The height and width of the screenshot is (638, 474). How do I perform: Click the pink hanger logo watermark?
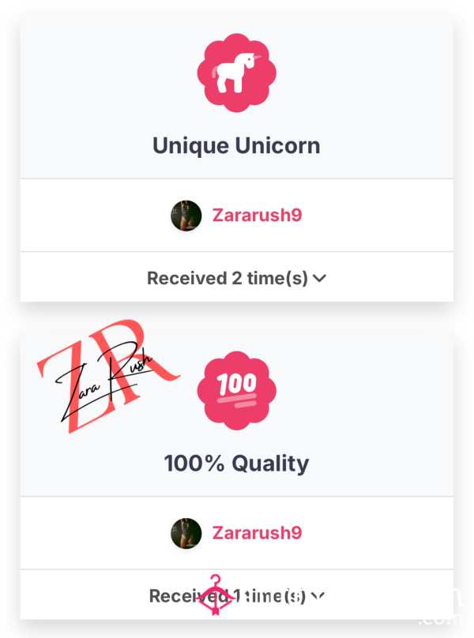click(x=215, y=595)
